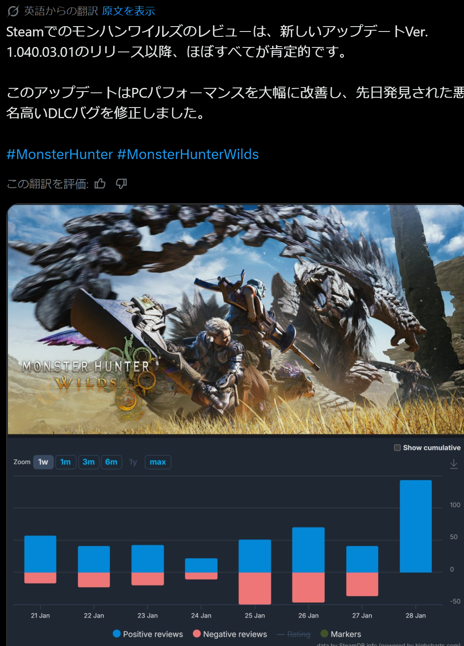464x646 pixels.
Task: Enable the Show cumulative checkbox
Action: pos(397,448)
